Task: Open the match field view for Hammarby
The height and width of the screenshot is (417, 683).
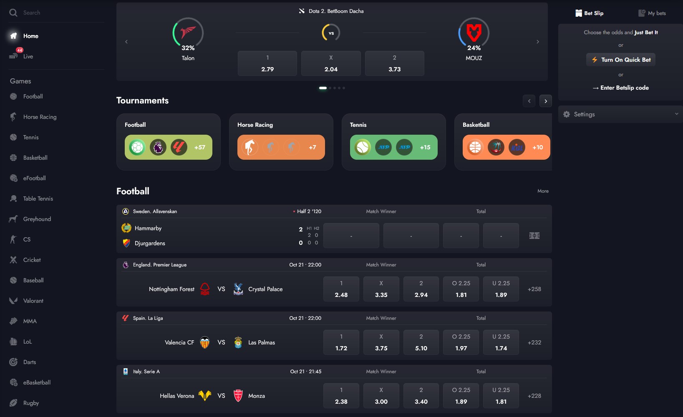Action: [x=534, y=236]
